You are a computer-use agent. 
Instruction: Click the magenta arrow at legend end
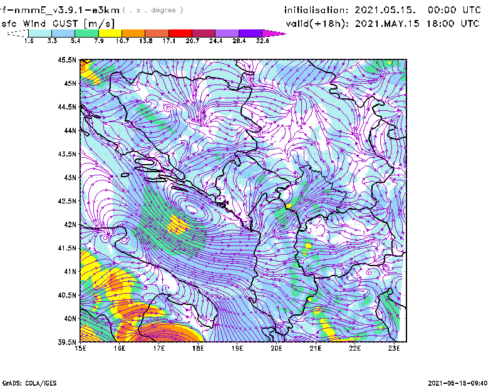(x=274, y=33)
